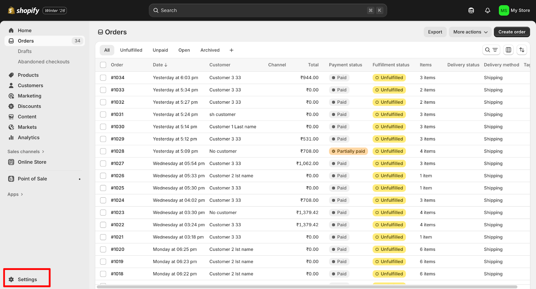Open the Sidekick assistant icon in top bar
Viewport: 536px width, 289px height.
[x=471, y=10]
